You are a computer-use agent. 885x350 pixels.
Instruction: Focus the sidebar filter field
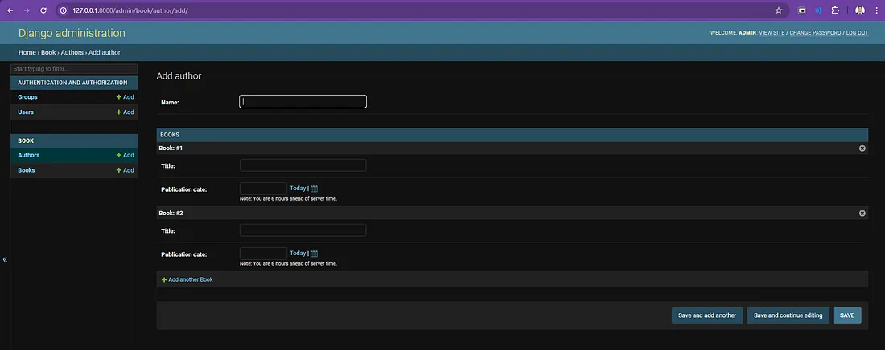pos(74,69)
